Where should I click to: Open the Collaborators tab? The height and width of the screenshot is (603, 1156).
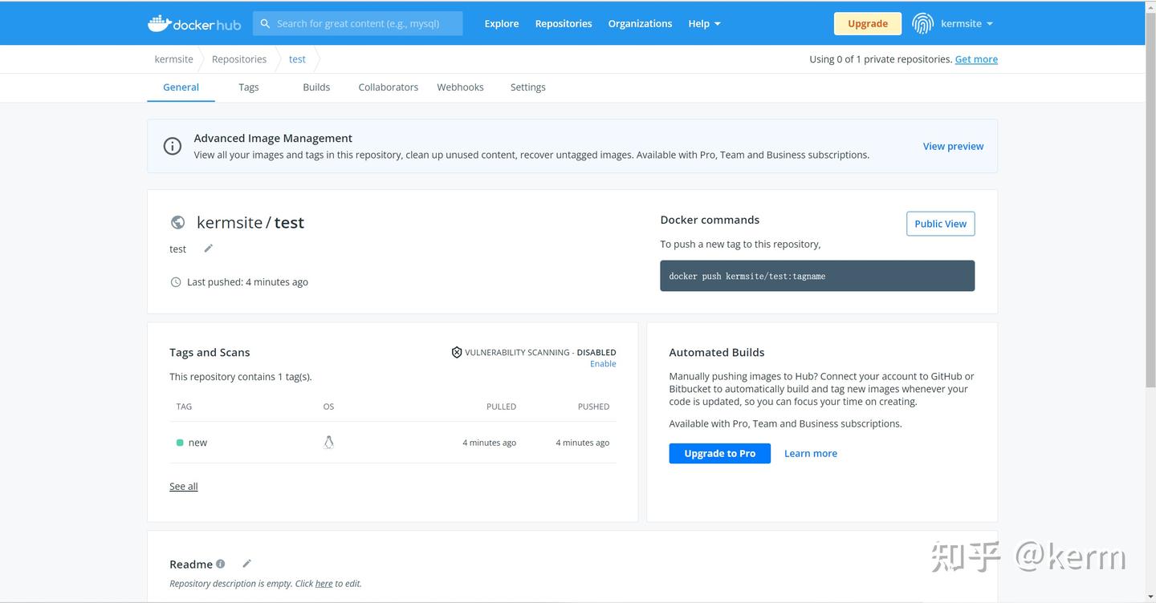[389, 87]
